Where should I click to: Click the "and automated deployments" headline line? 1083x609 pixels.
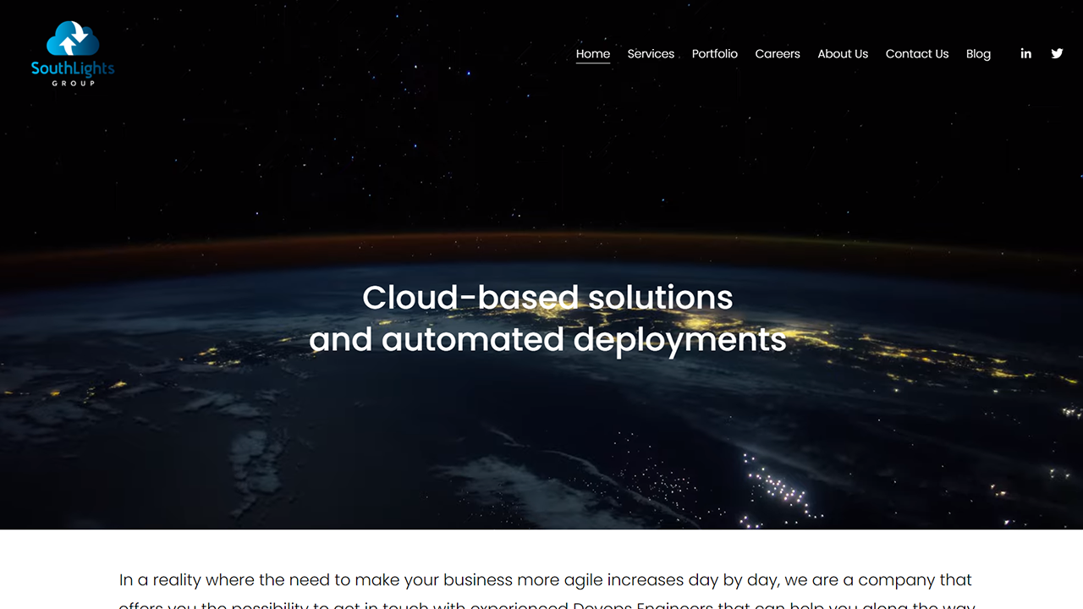[547, 339]
